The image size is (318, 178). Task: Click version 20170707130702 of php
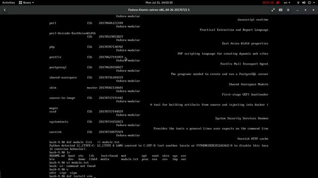click(111, 47)
